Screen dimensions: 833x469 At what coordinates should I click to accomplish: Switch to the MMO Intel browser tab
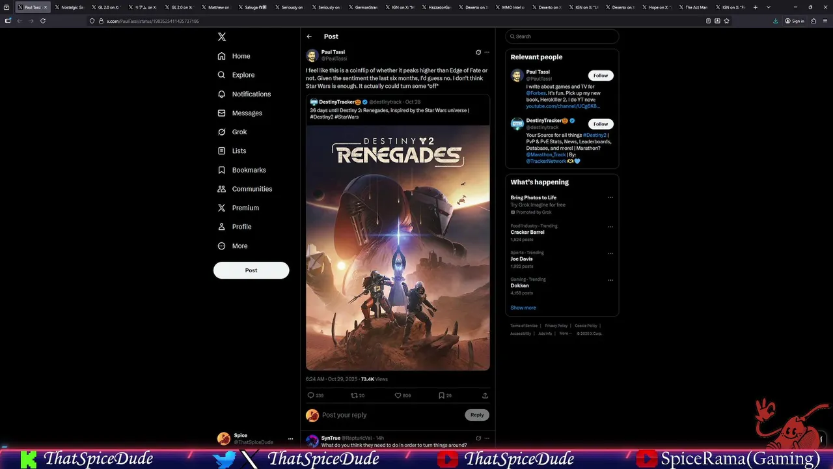point(510,7)
